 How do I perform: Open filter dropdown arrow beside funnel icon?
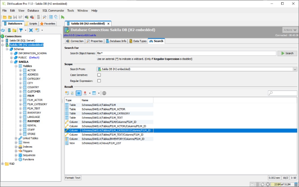[25, 30]
